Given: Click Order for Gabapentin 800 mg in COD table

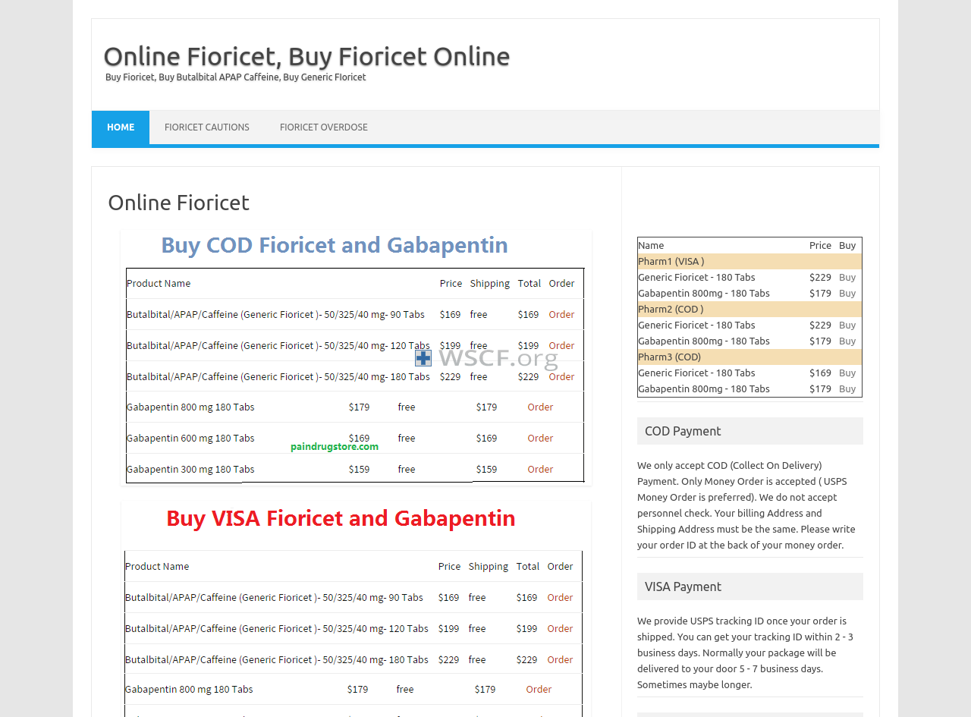Looking at the screenshot, I should tap(540, 407).
